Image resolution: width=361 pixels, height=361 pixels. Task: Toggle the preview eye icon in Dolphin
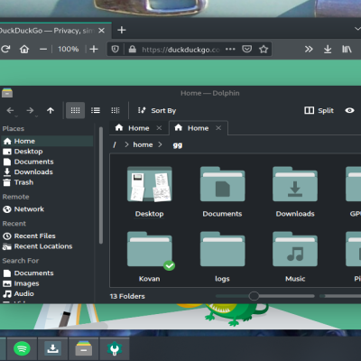pos(349,110)
